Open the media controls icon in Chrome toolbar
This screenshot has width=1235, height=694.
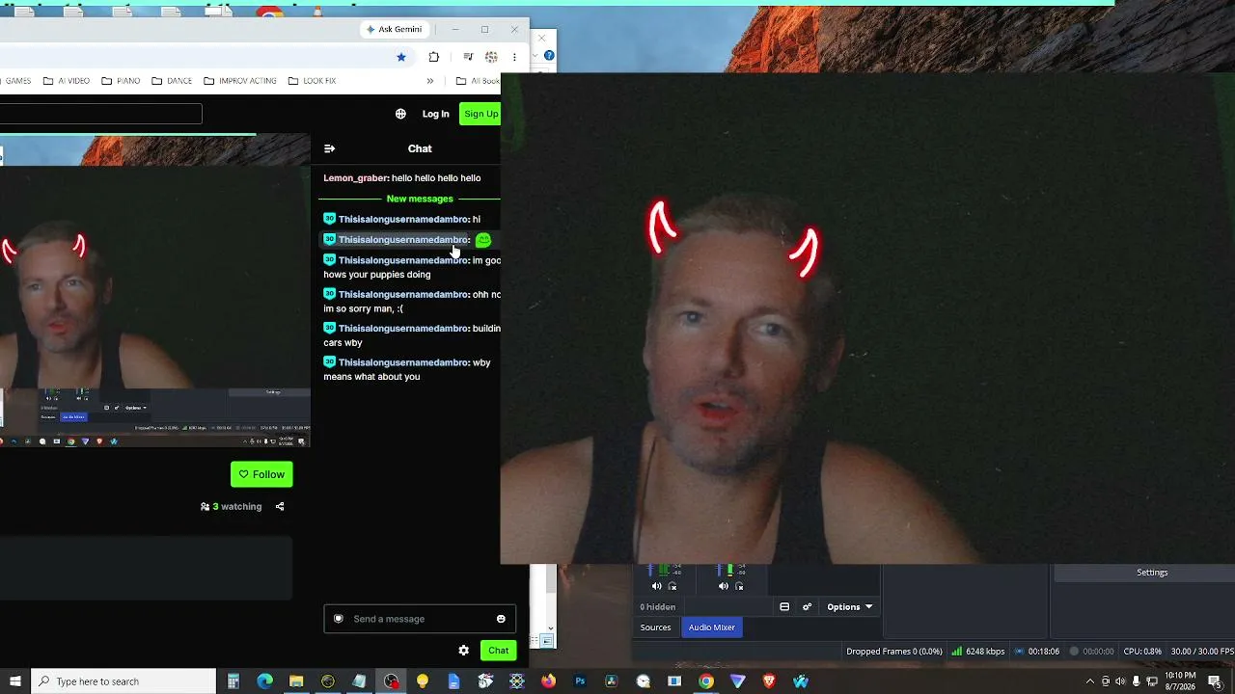click(x=468, y=57)
